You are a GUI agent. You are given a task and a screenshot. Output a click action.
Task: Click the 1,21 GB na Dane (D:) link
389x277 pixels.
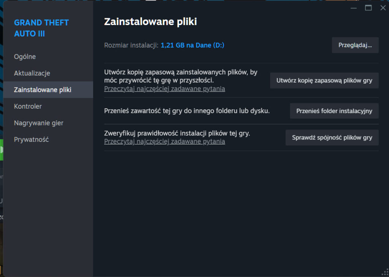tap(192, 45)
